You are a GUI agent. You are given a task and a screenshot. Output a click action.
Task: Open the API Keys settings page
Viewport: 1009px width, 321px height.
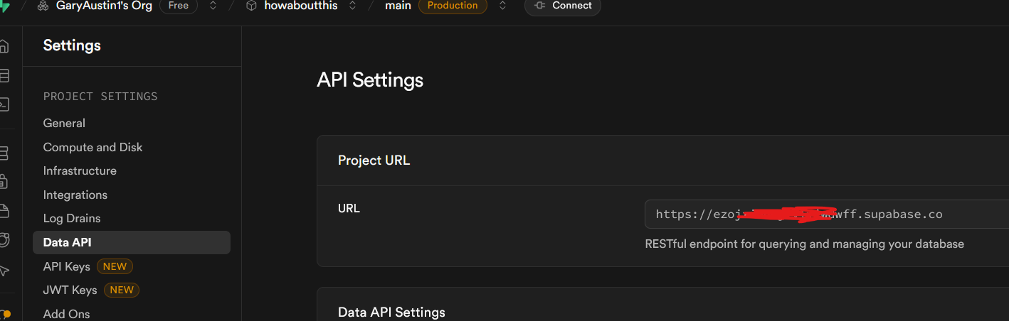pos(67,266)
